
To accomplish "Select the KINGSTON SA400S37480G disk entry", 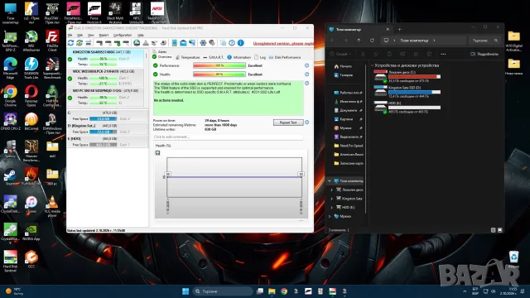I will [105, 58].
